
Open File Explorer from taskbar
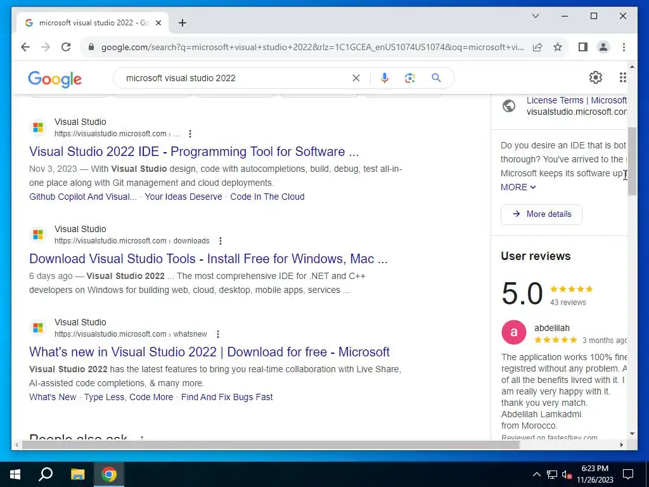pyautogui.click(x=77, y=474)
